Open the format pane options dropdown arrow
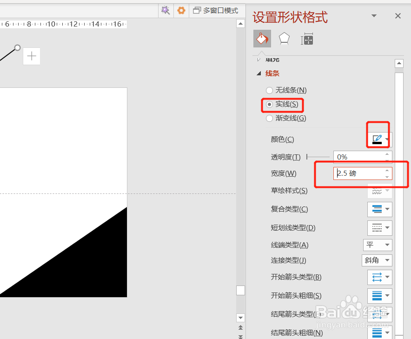Viewport: 411px width, 339px height. 374,16
